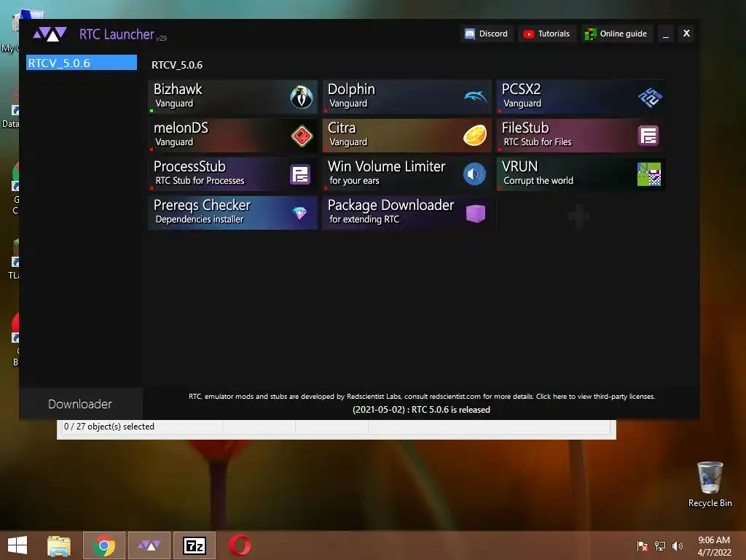Click the FileStub document icon
The image size is (746, 560).
tap(648, 136)
